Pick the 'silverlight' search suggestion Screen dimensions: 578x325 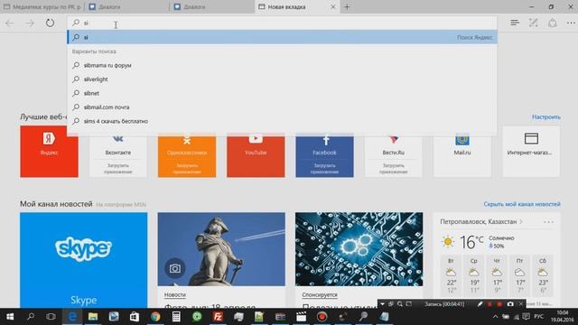282,79
